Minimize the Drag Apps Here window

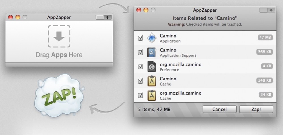click(x=18, y=17)
